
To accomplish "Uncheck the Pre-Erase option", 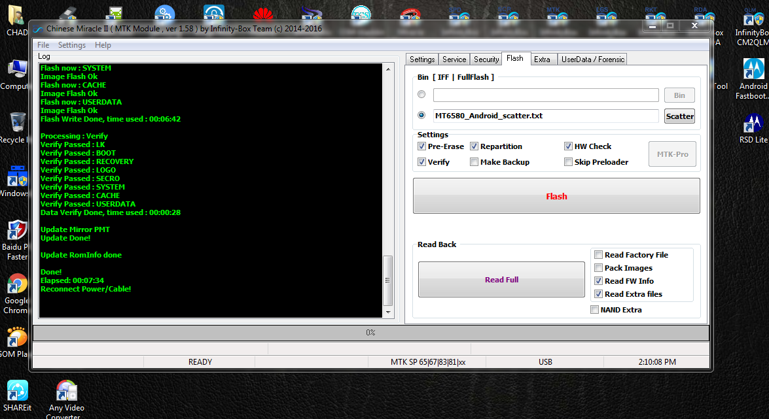I will [x=421, y=146].
